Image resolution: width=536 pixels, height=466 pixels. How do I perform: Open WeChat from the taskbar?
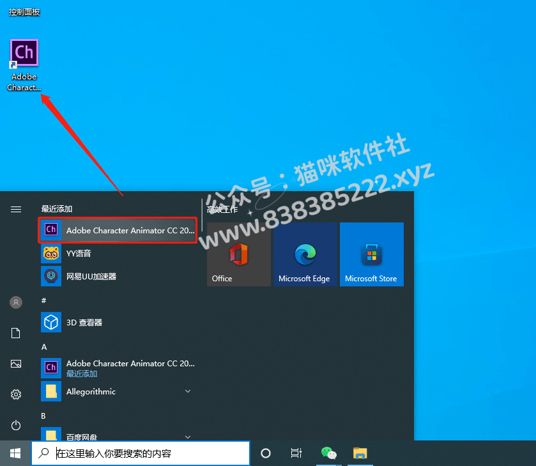point(329,453)
